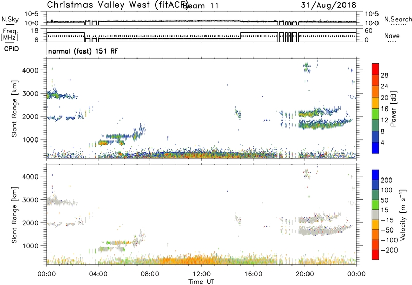Click the '24' value on the power colorbar

tap(384, 86)
